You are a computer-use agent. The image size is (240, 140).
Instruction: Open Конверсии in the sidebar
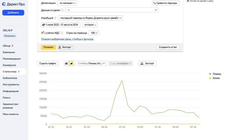[x=9, y=65]
